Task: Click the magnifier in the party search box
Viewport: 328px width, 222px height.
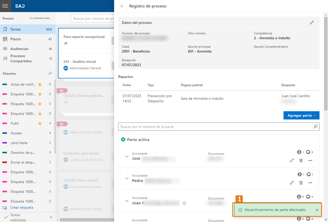Action: coord(315,127)
